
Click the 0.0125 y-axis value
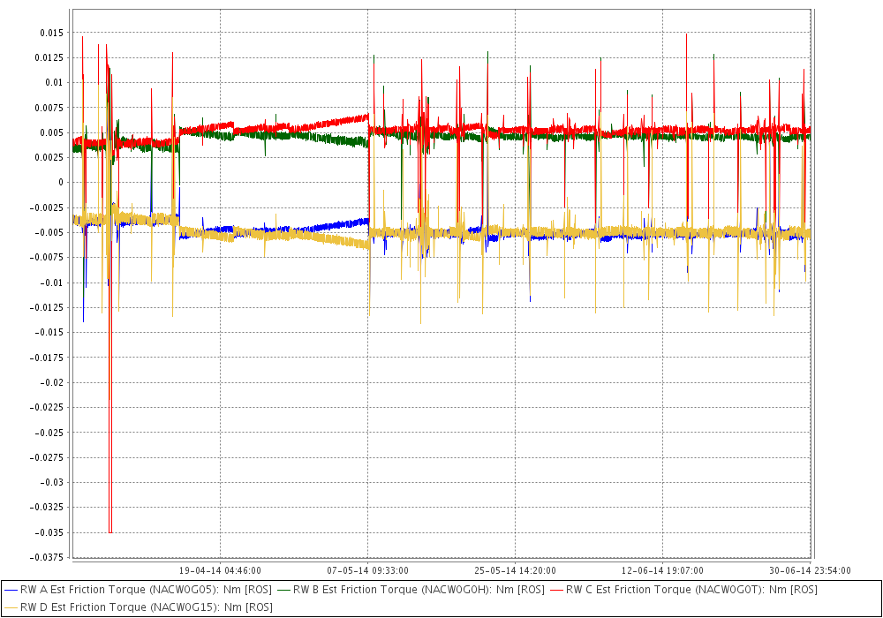[49, 57]
